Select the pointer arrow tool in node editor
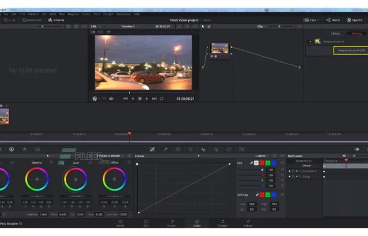368x236 pixels. pyautogui.click(x=203, y=27)
